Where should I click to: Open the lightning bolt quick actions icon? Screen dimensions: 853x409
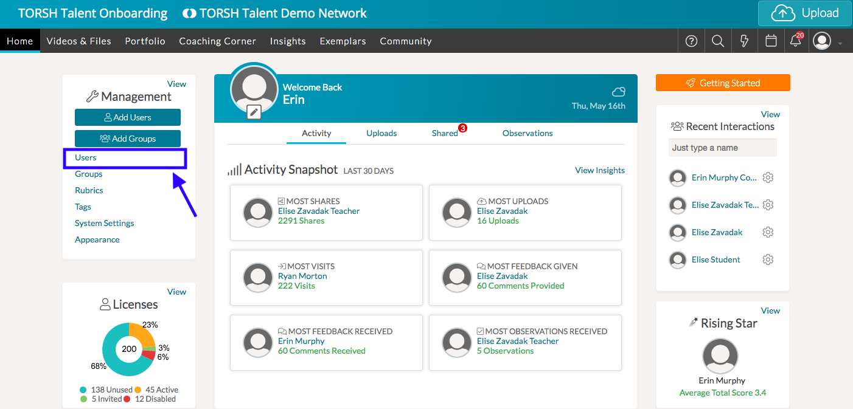(744, 41)
